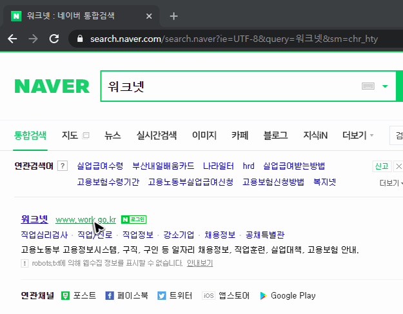Dismiss related searches with the X icon
The width and height of the screenshot is (403, 314).
pyautogui.click(x=398, y=166)
